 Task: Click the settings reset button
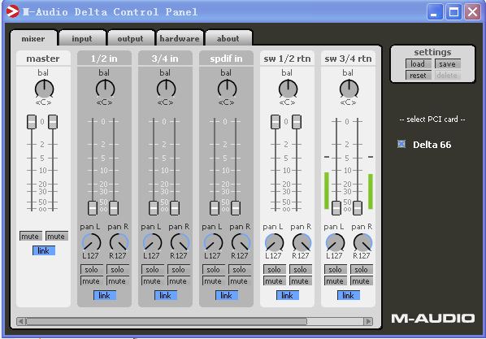[418, 76]
